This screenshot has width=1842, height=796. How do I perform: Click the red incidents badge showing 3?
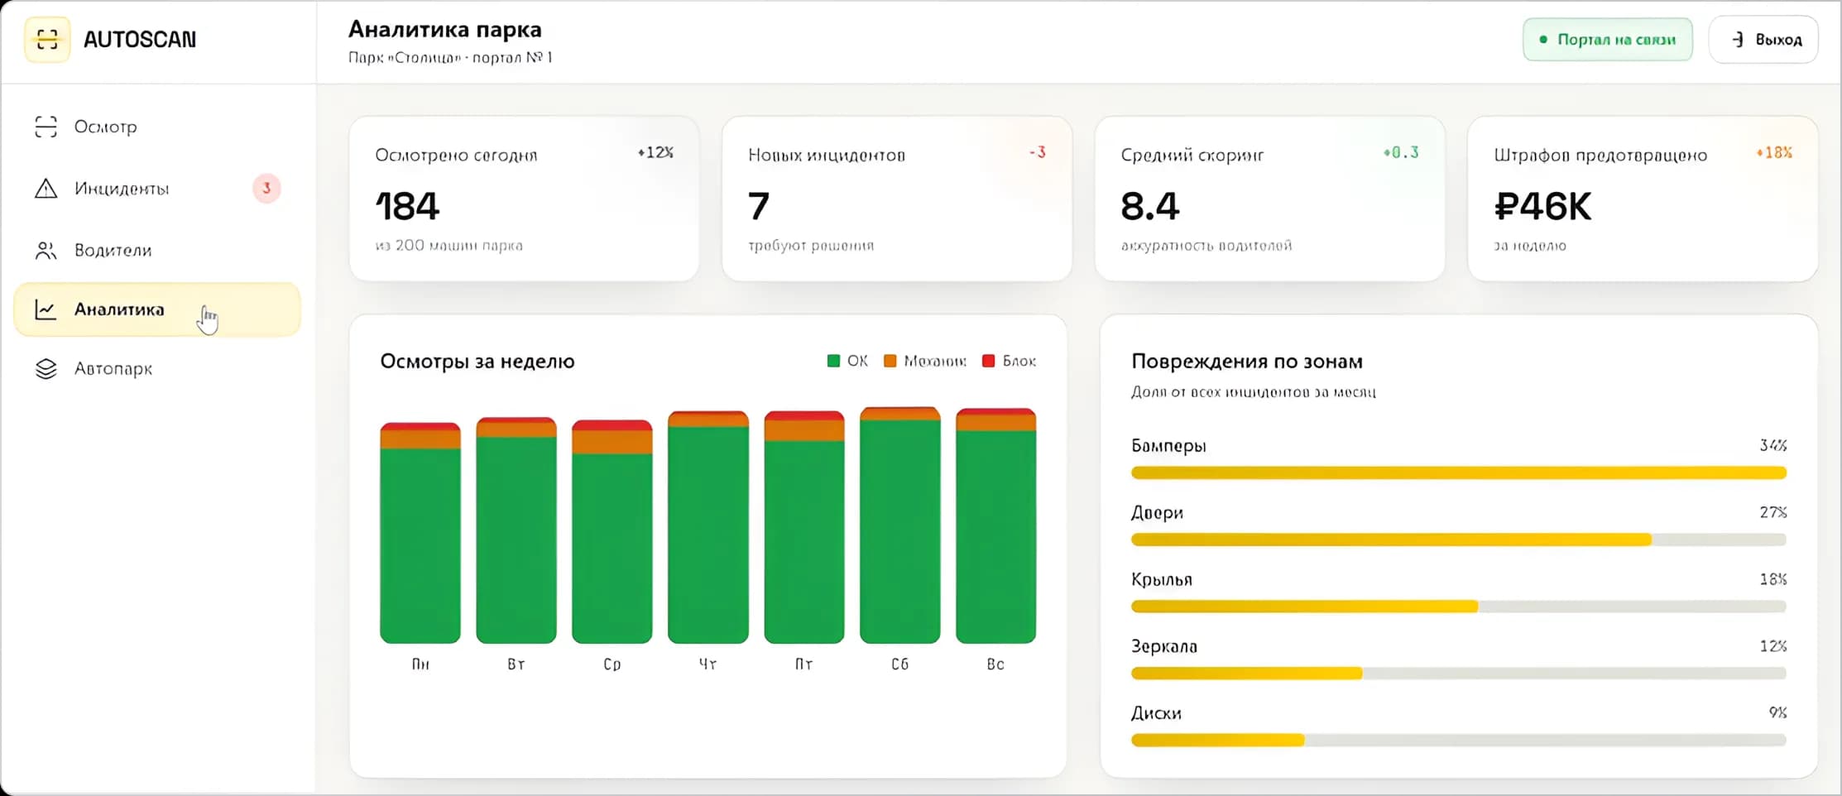[266, 189]
